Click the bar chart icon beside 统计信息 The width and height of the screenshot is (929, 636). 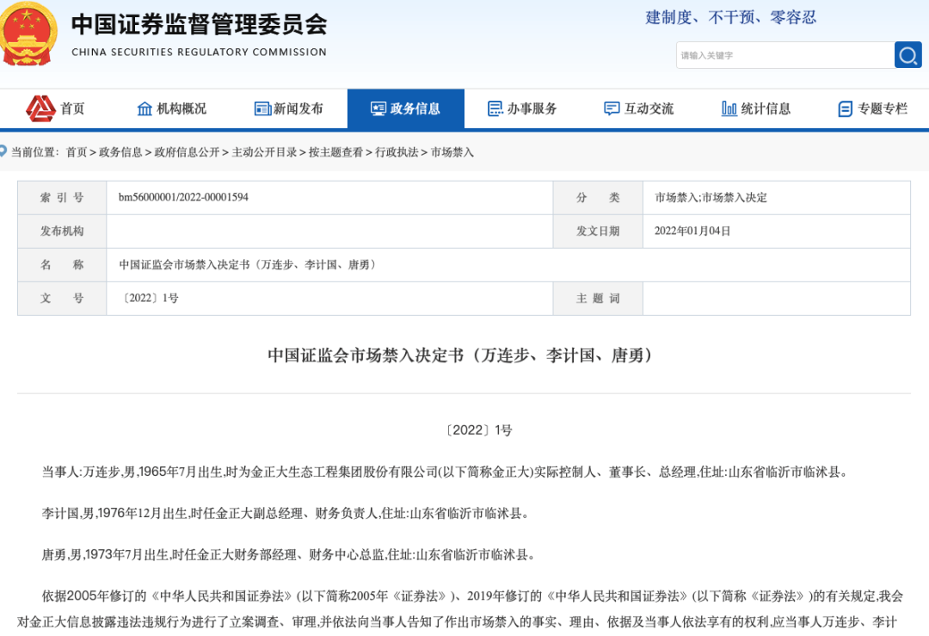tap(729, 108)
